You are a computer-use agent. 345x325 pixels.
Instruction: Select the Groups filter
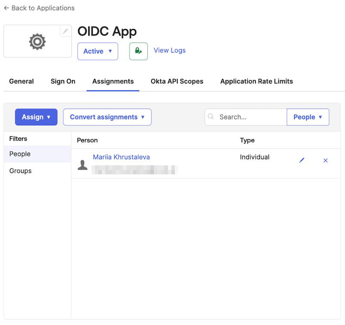[x=21, y=171]
